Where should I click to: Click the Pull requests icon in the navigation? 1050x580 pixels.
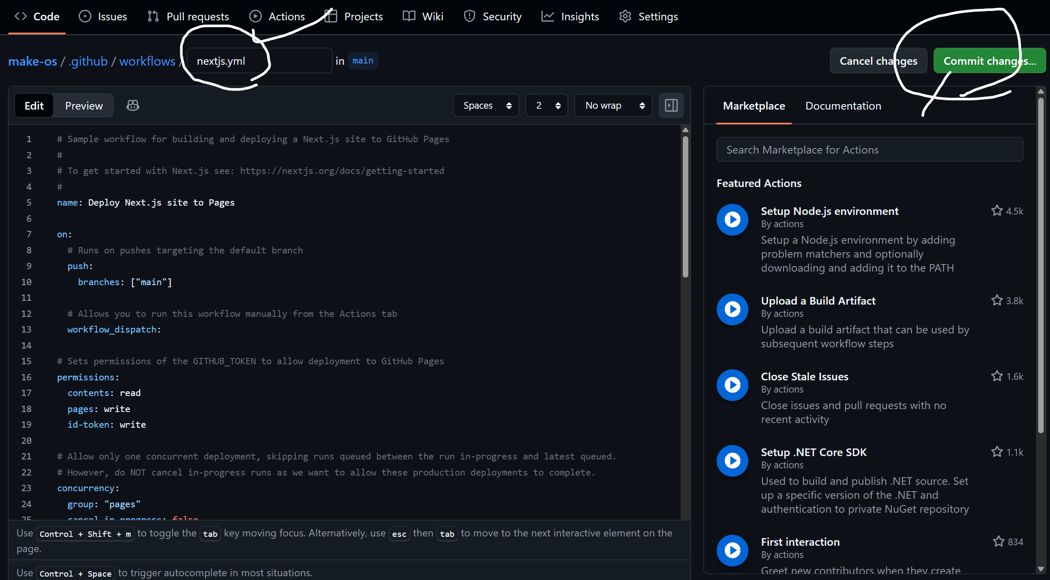click(x=153, y=16)
